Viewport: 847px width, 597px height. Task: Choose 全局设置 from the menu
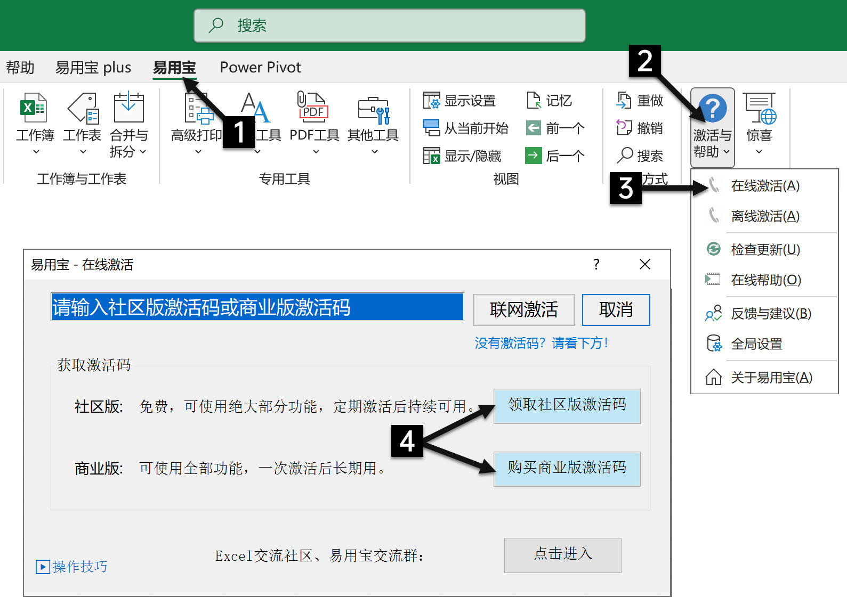coord(764,344)
